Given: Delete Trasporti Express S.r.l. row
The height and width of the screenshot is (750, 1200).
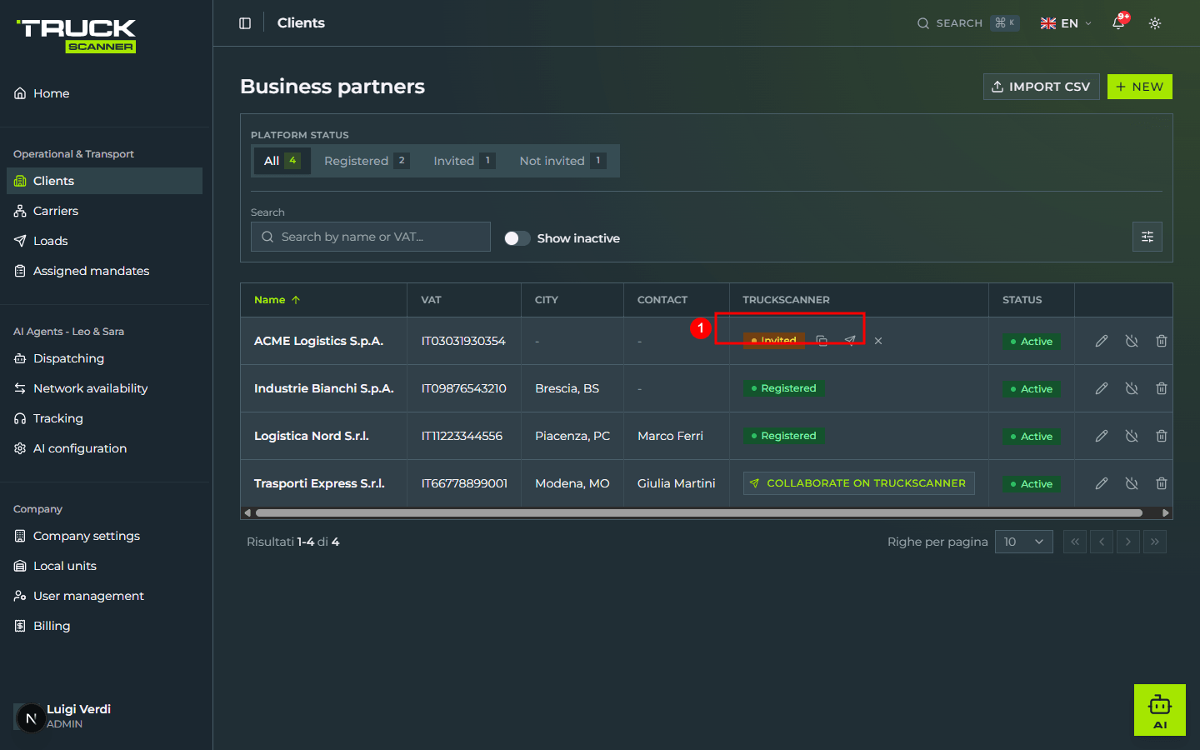Looking at the screenshot, I should point(1162,483).
